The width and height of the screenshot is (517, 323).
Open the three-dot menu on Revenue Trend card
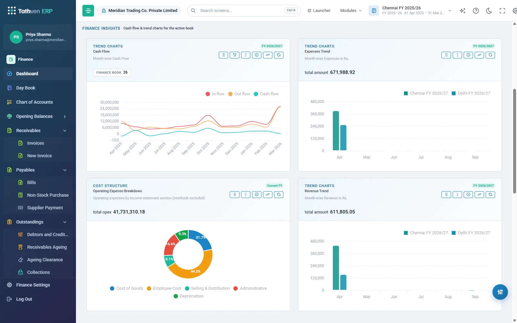coord(457,194)
